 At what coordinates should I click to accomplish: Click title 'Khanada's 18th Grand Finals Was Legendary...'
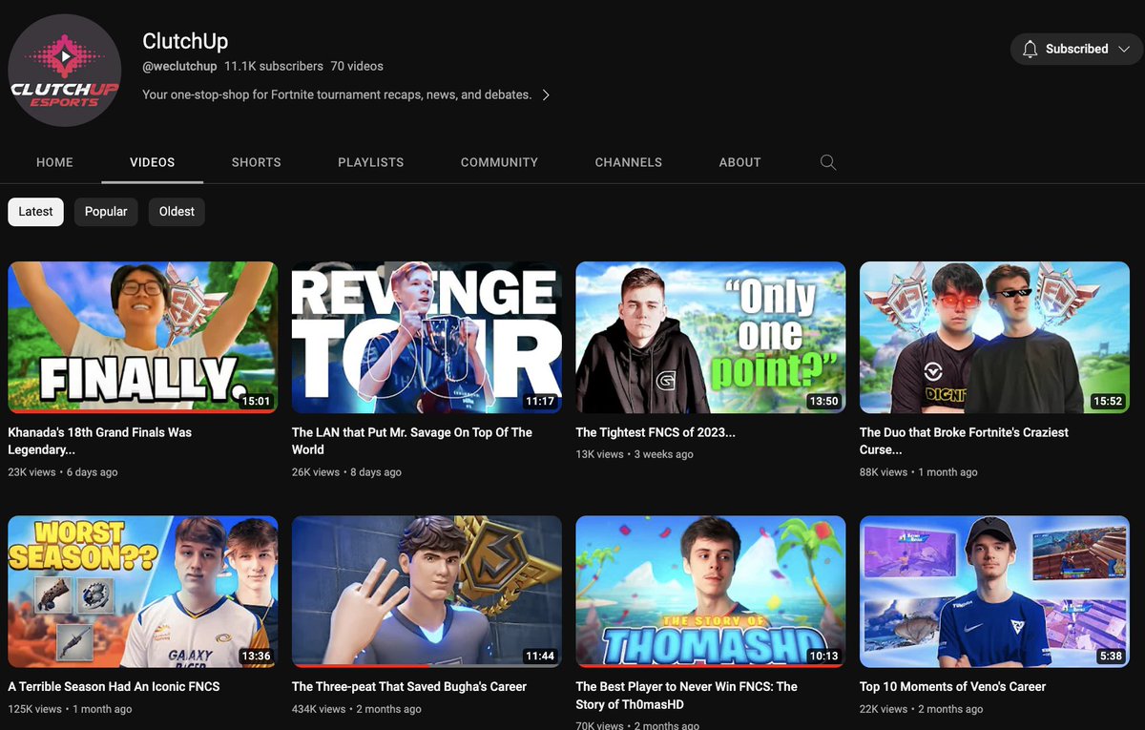coord(100,441)
